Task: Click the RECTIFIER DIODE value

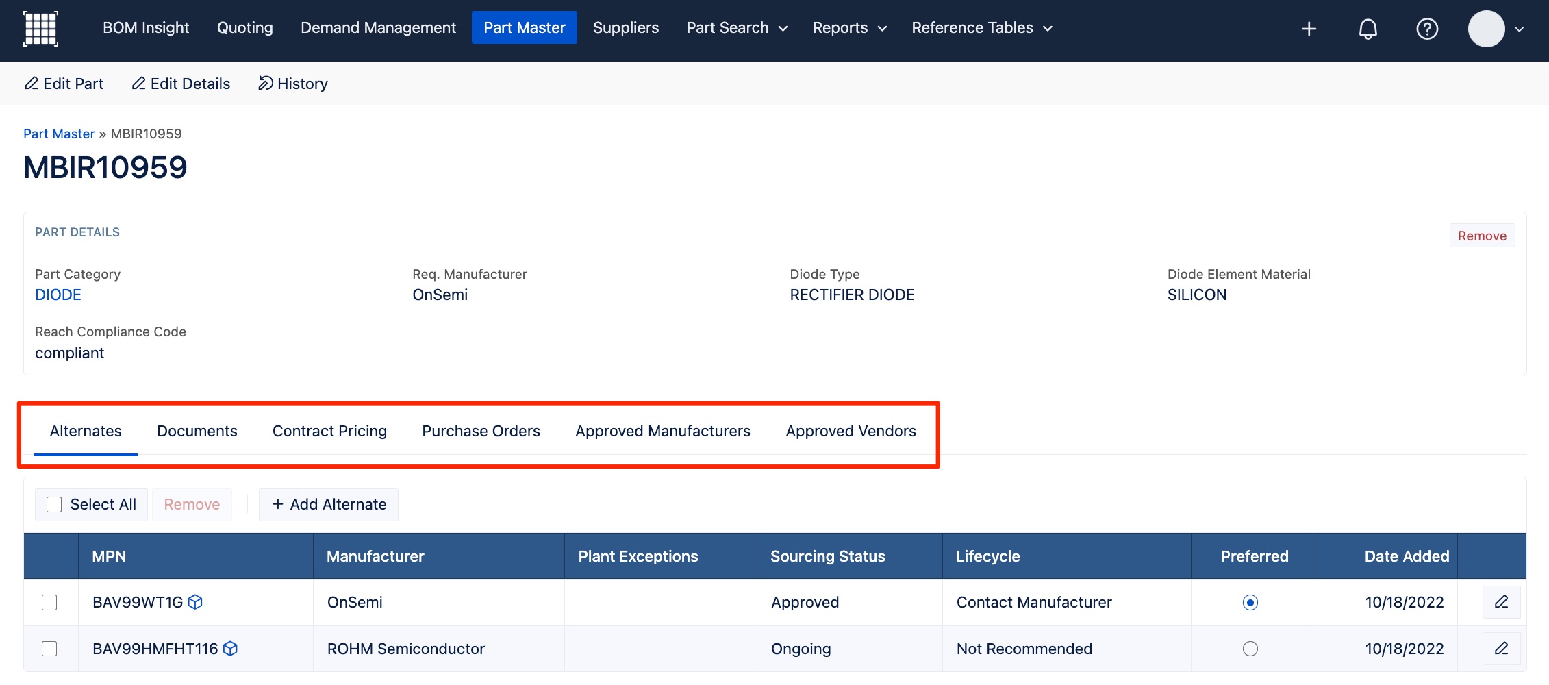Action: coord(852,295)
